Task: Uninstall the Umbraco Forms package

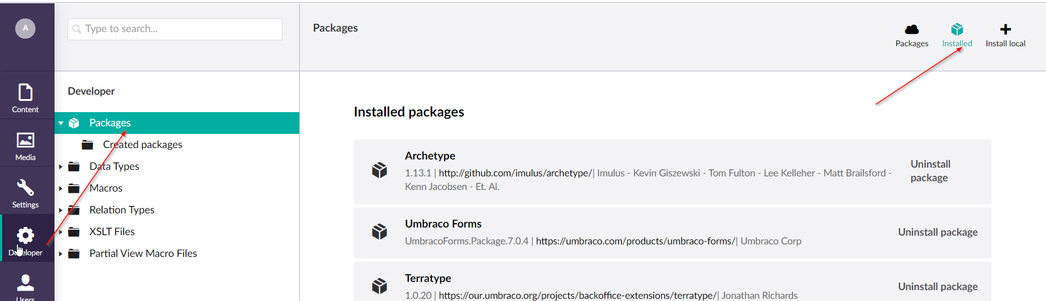Action: (938, 232)
